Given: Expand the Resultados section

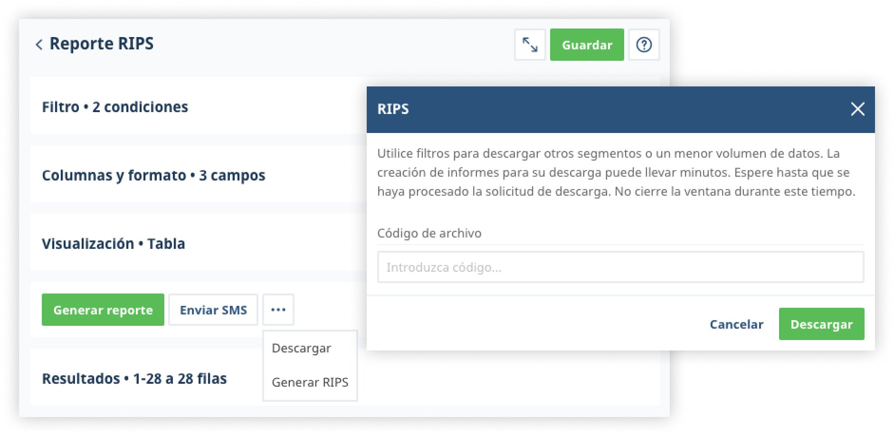Looking at the screenshot, I should [134, 379].
